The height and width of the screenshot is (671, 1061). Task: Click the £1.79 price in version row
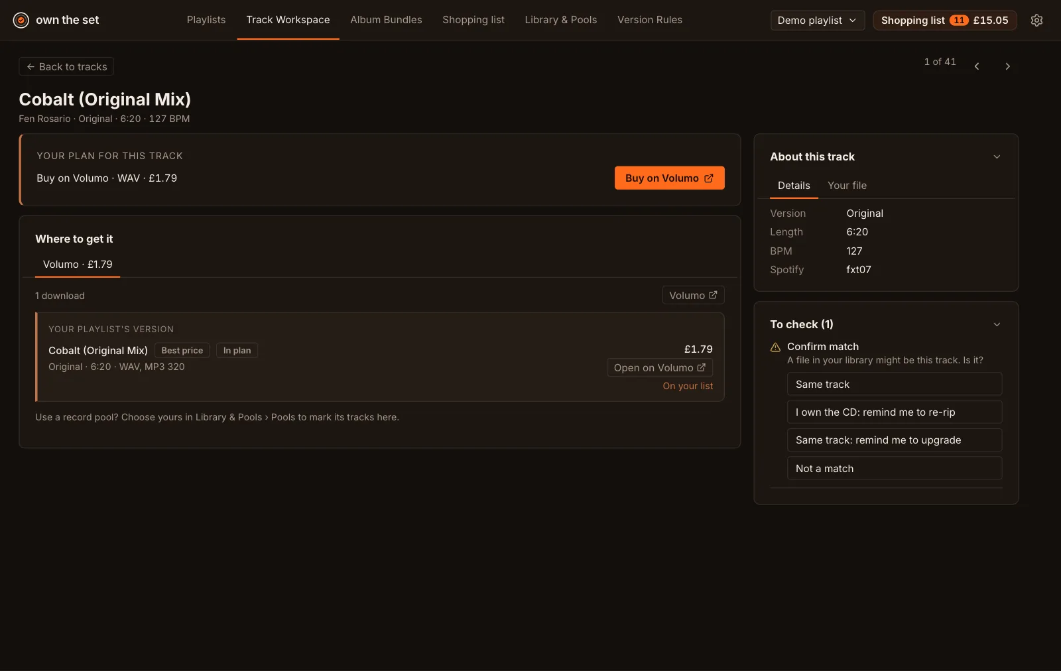[x=698, y=349]
